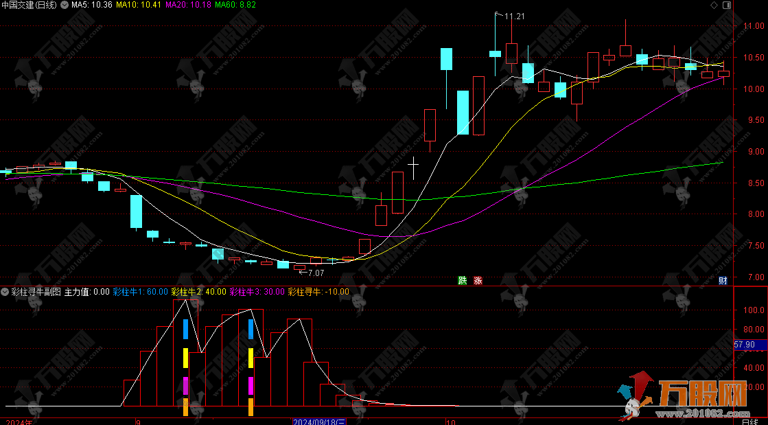Click the diamond marker icon at top right
The image size is (768, 425).
714,5
